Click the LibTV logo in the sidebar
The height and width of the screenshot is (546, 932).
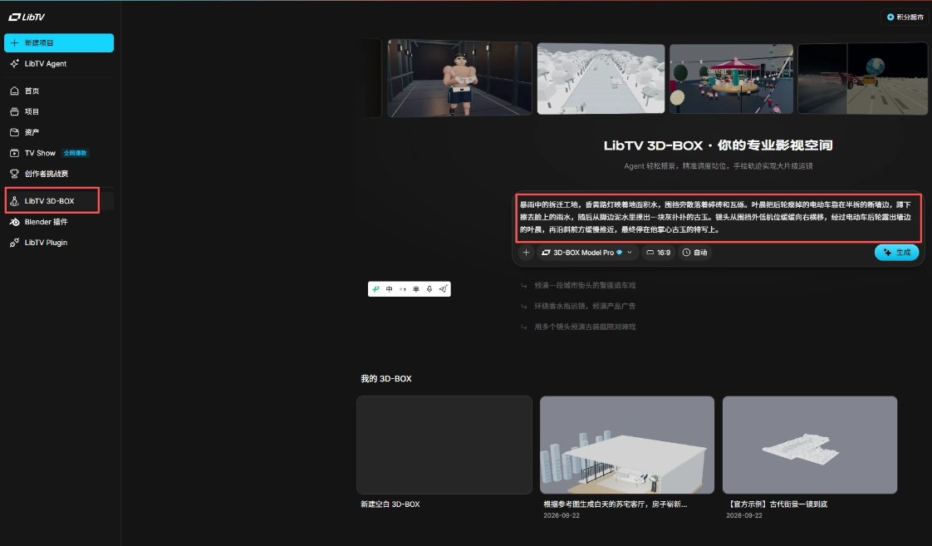click(27, 17)
